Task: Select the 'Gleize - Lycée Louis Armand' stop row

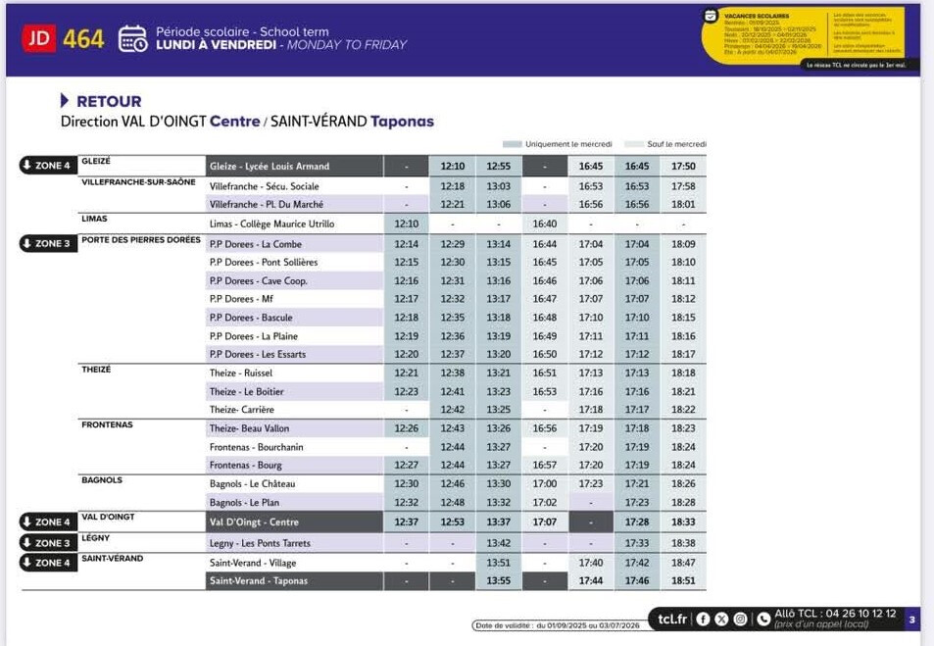Action: pos(294,167)
